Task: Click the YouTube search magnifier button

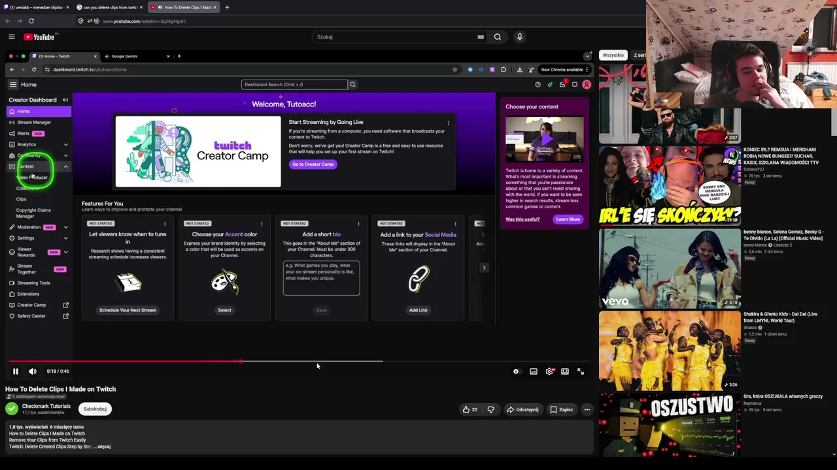Action: pyautogui.click(x=498, y=37)
